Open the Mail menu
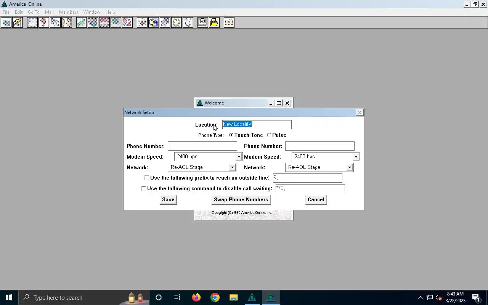488x305 pixels. click(x=49, y=12)
